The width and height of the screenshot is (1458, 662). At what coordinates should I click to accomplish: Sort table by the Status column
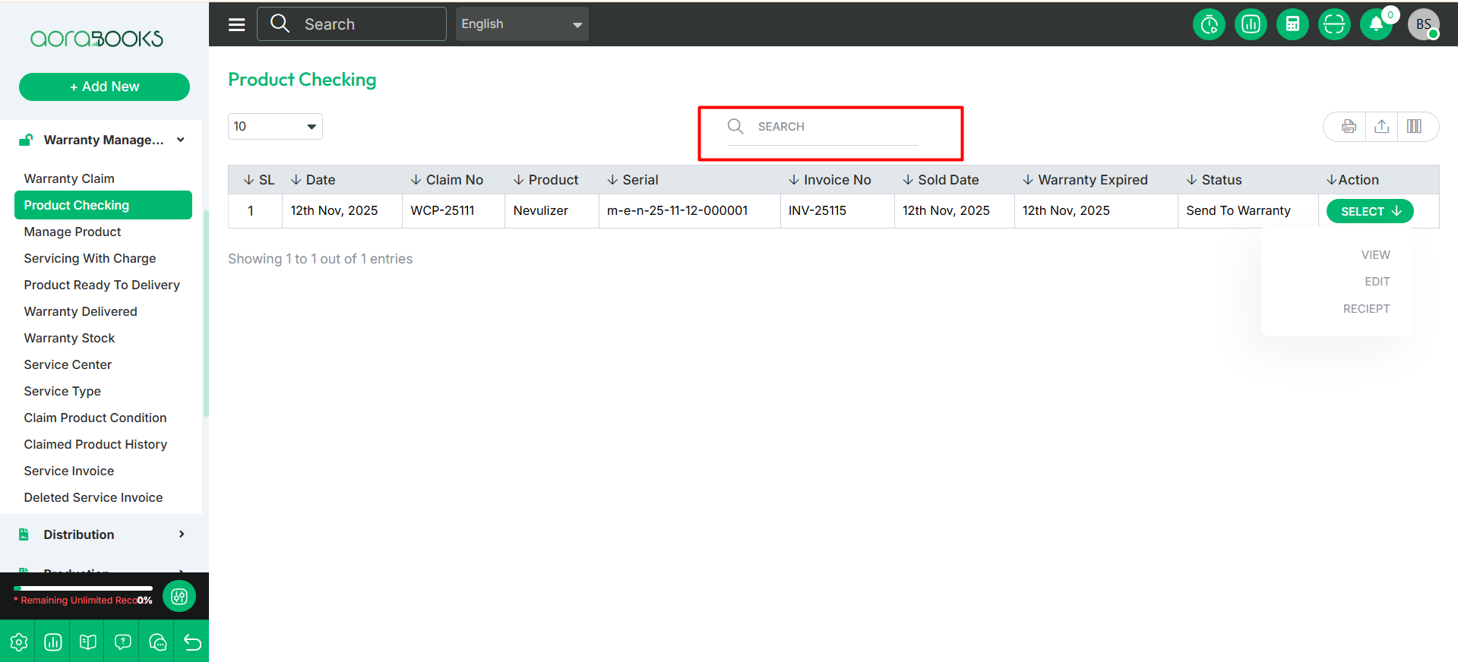coord(1214,180)
